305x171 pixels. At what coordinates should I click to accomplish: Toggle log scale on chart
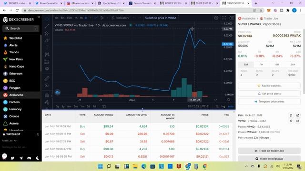point(223,106)
